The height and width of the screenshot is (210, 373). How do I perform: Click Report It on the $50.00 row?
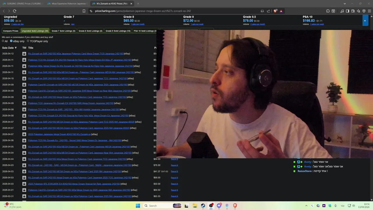point(174,184)
